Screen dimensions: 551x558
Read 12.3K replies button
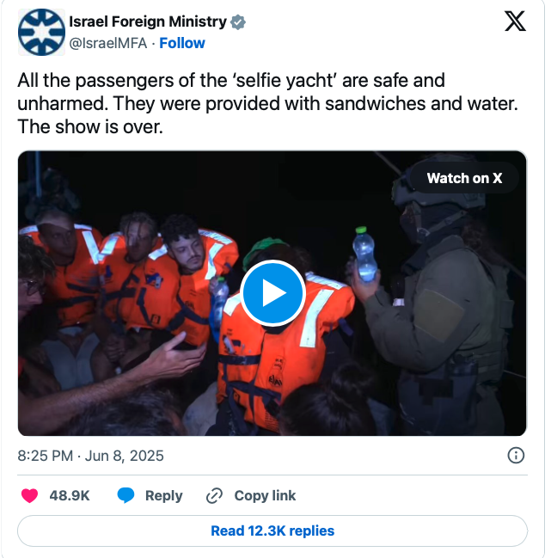coord(272,530)
